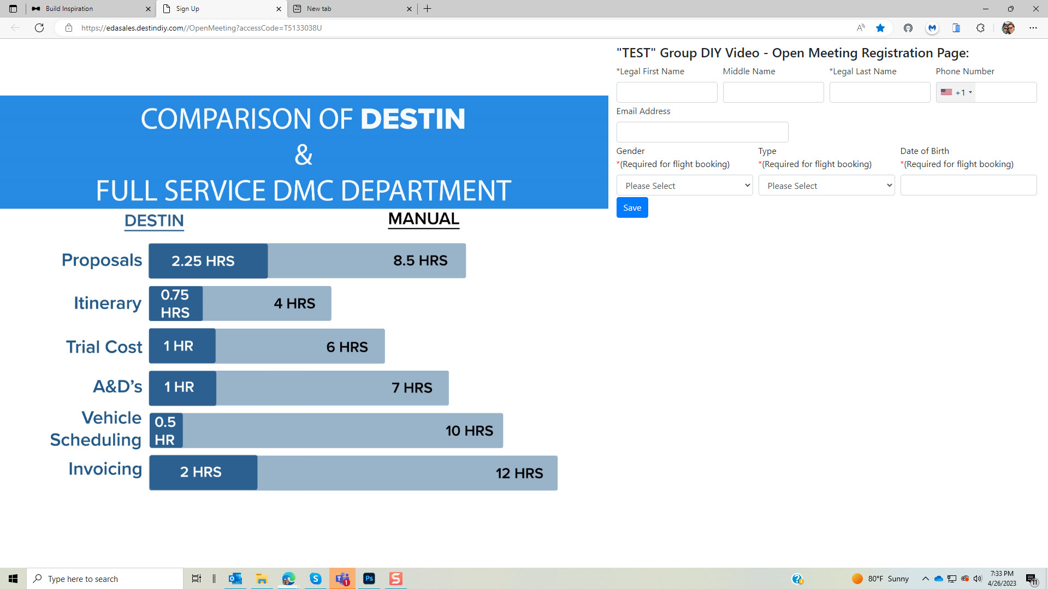Close the New tab tab
The image size is (1048, 589).
tap(409, 9)
